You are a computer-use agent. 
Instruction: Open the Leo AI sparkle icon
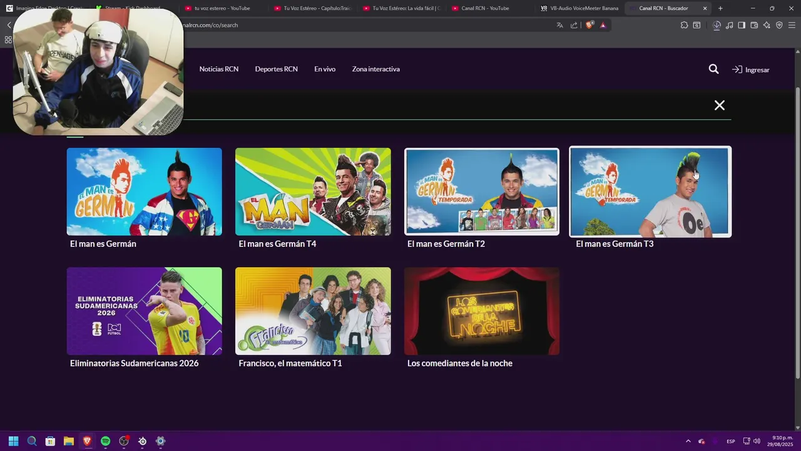[x=767, y=25]
